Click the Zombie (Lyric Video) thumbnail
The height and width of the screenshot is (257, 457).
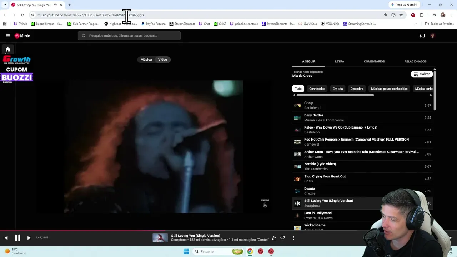coord(297,167)
